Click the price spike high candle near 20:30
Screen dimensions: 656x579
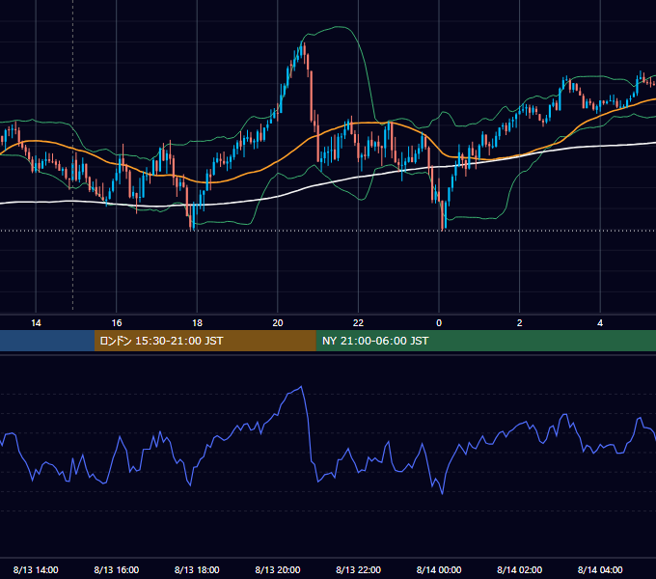tap(302, 50)
